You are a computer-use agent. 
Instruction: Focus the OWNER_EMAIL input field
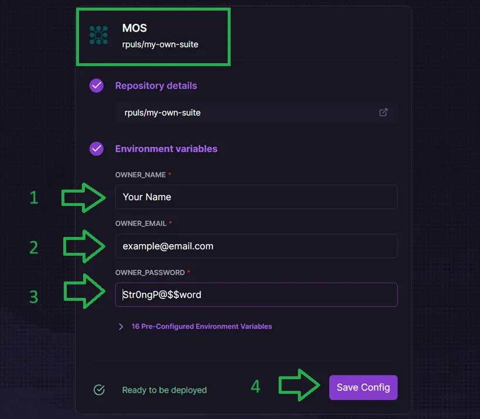tap(256, 246)
